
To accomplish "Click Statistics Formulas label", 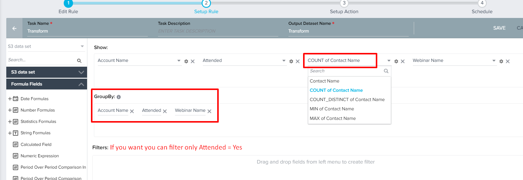I will click(38, 121).
